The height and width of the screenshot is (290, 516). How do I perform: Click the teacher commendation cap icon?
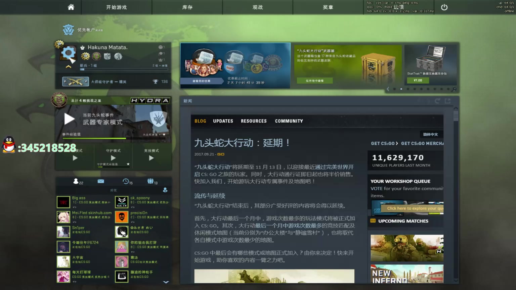(161, 54)
